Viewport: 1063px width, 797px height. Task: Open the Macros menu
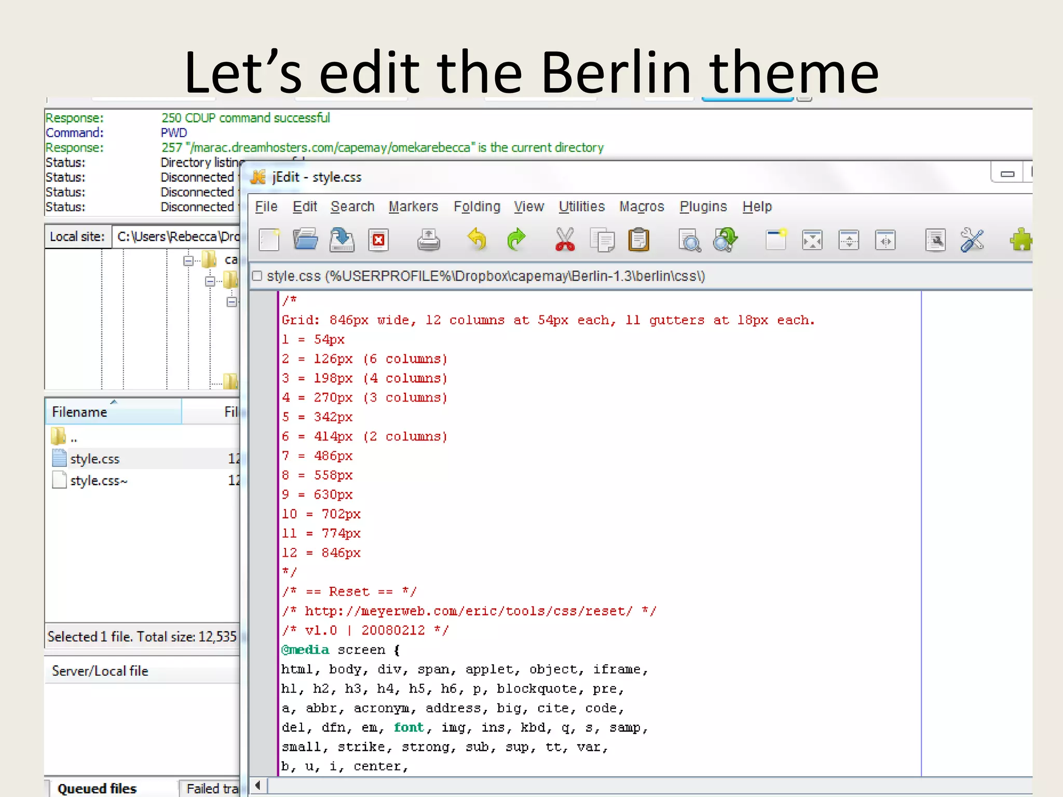(642, 207)
